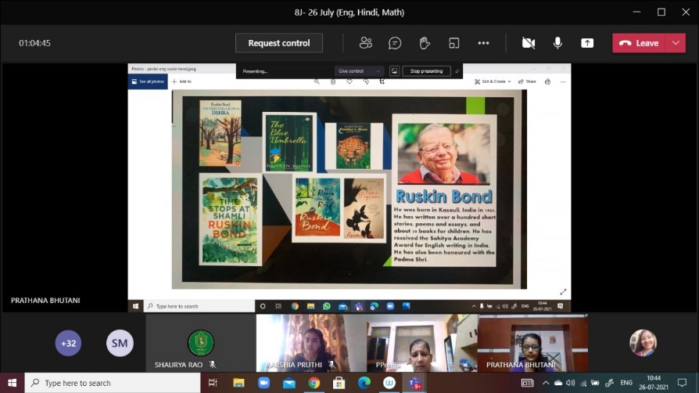Image resolution: width=699 pixels, height=393 pixels.
Task: Open the W circle app on taskbar
Action: (x=389, y=383)
